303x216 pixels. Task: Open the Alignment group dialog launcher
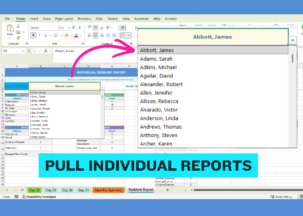tap(131, 44)
